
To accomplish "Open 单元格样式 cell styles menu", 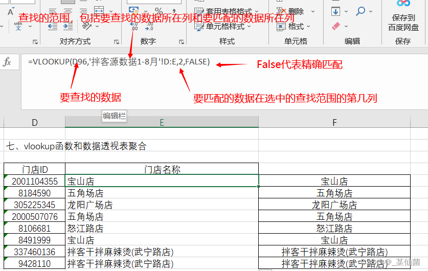I will (222, 27).
